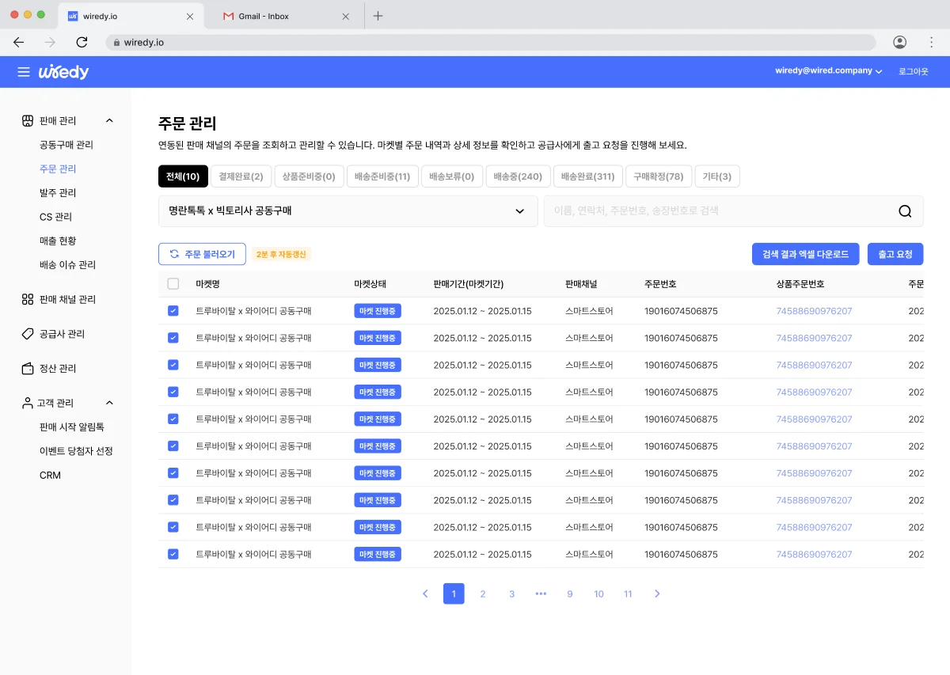Click the hamburger menu icon
This screenshot has height=675, width=950.
(24, 71)
